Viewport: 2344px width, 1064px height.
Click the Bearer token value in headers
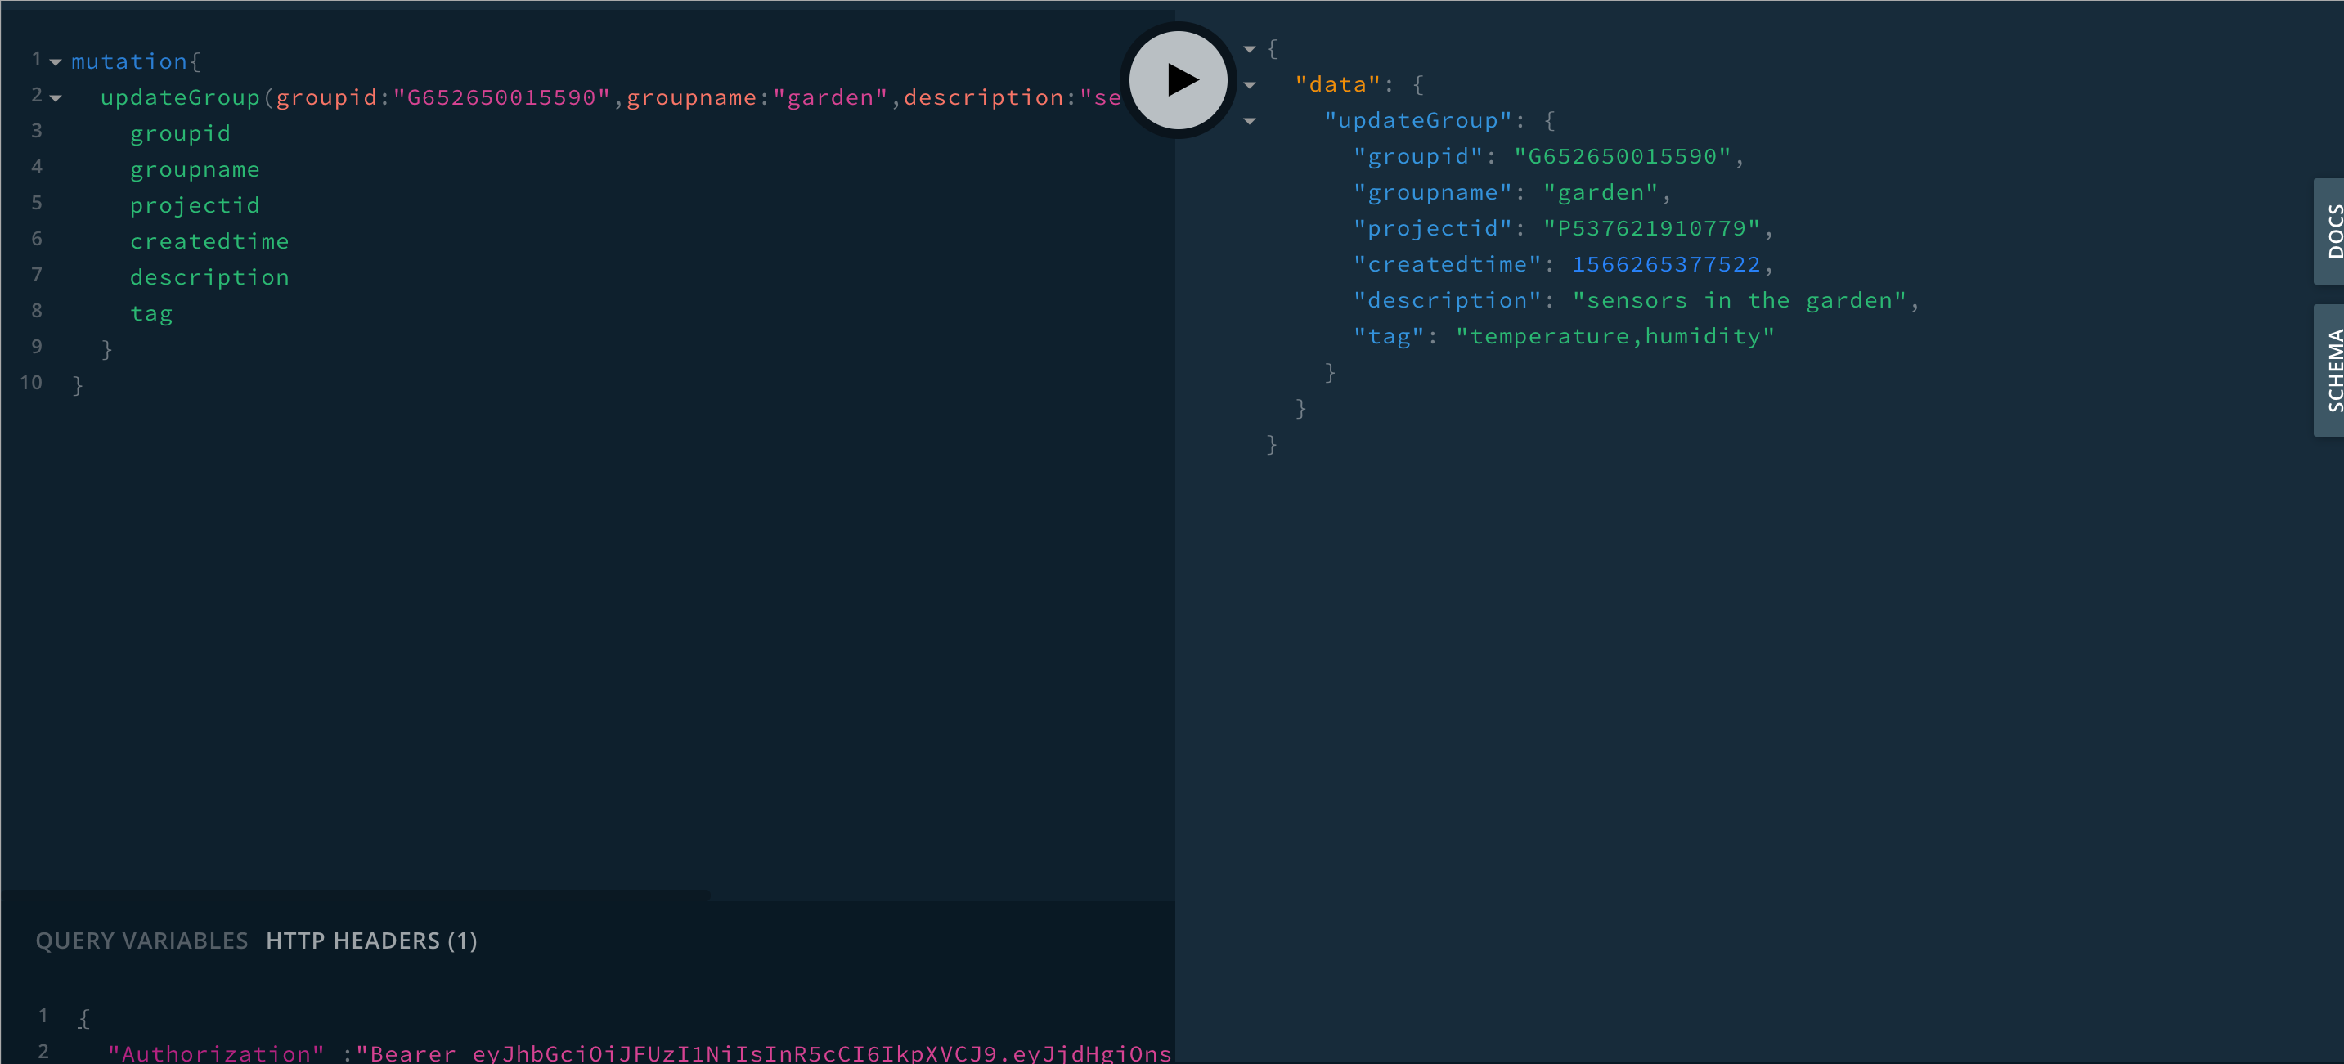[x=765, y=1053]
